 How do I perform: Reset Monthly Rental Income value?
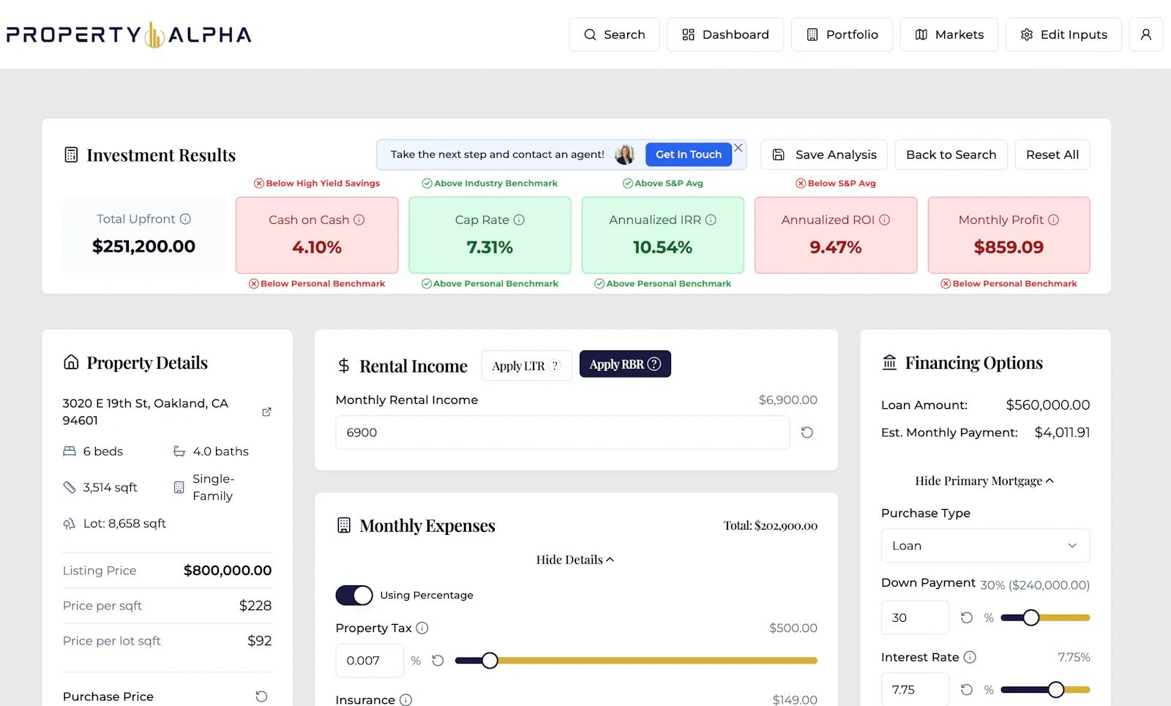[x=807, y=432]
